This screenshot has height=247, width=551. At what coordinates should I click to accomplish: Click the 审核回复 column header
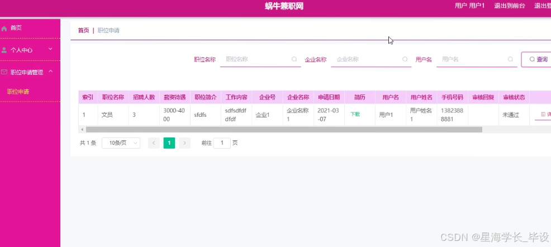tap(483, 97)
